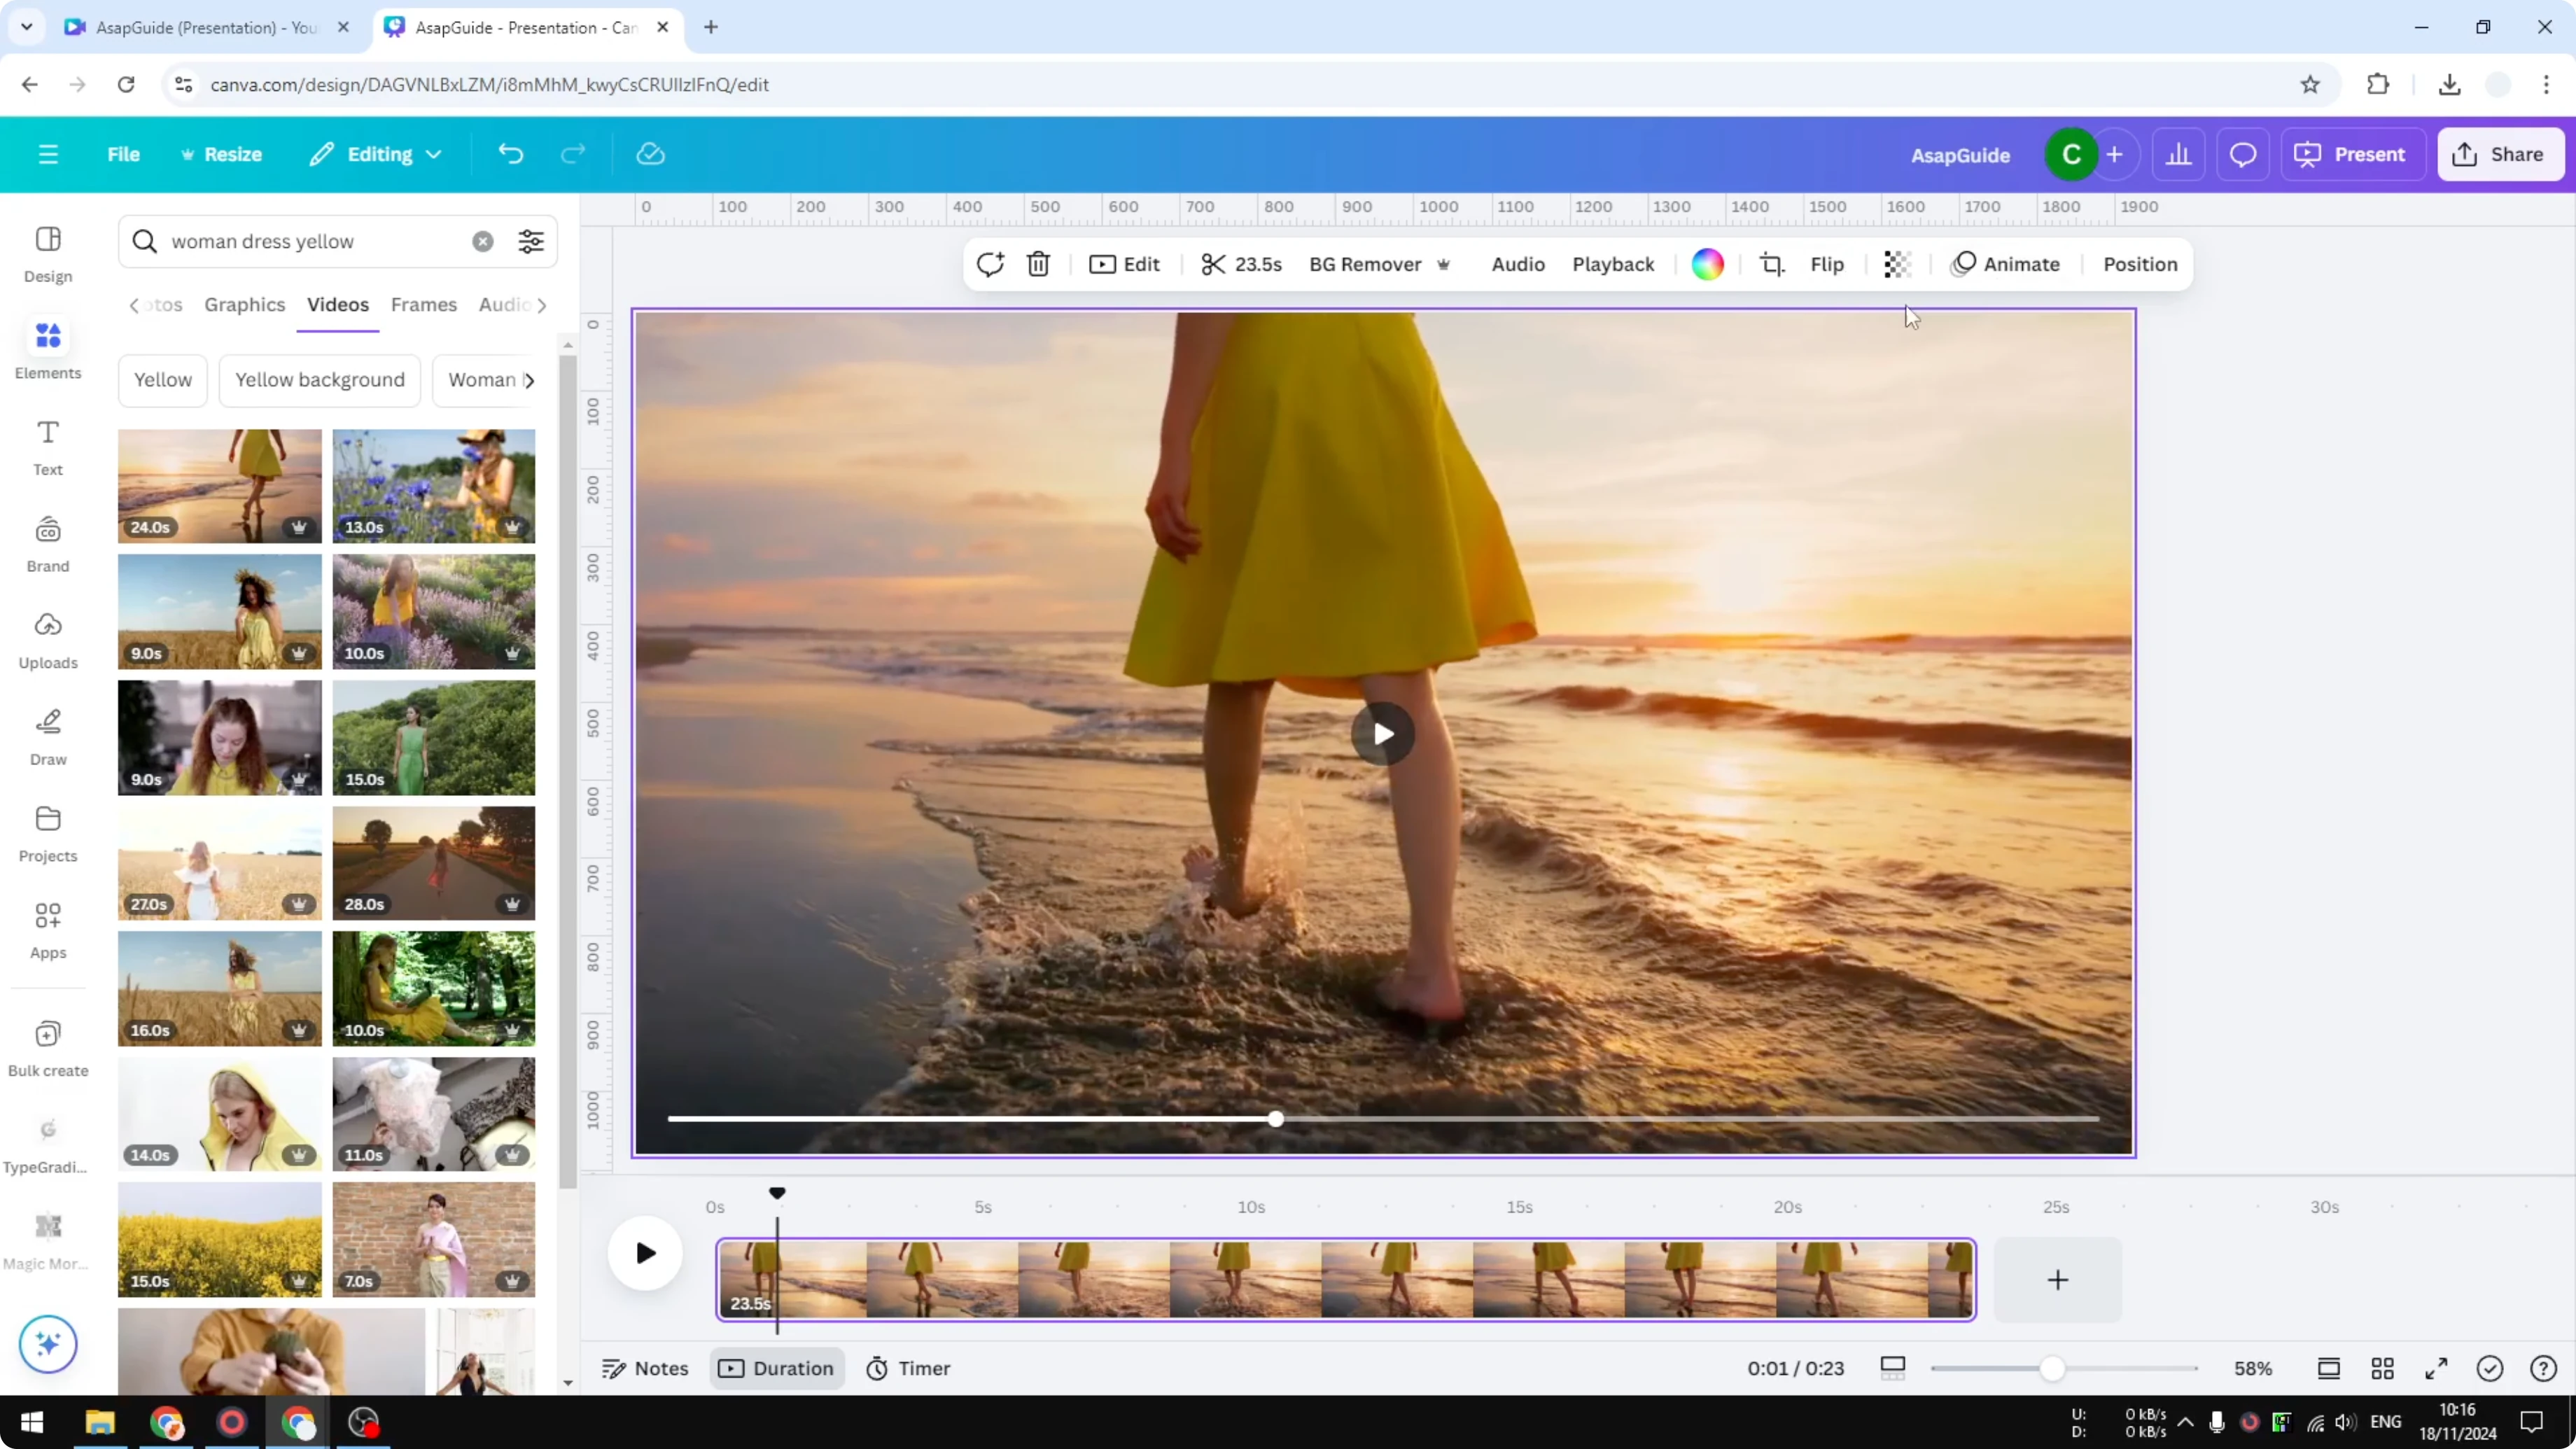Open the Crop tool

point(1772,264)
